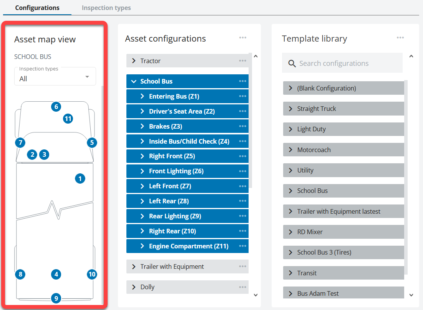
Task: Click the search magnifier icon in Template library
Action: pos(292,64)
